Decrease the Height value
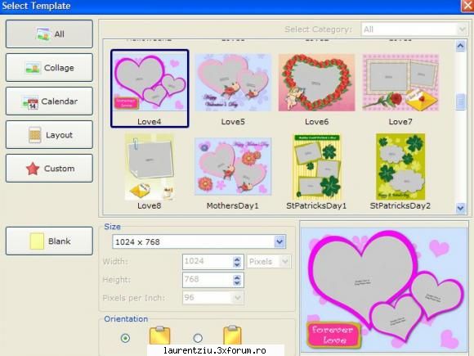Viewport: 474px width, 356px height. tap(237, 283)
